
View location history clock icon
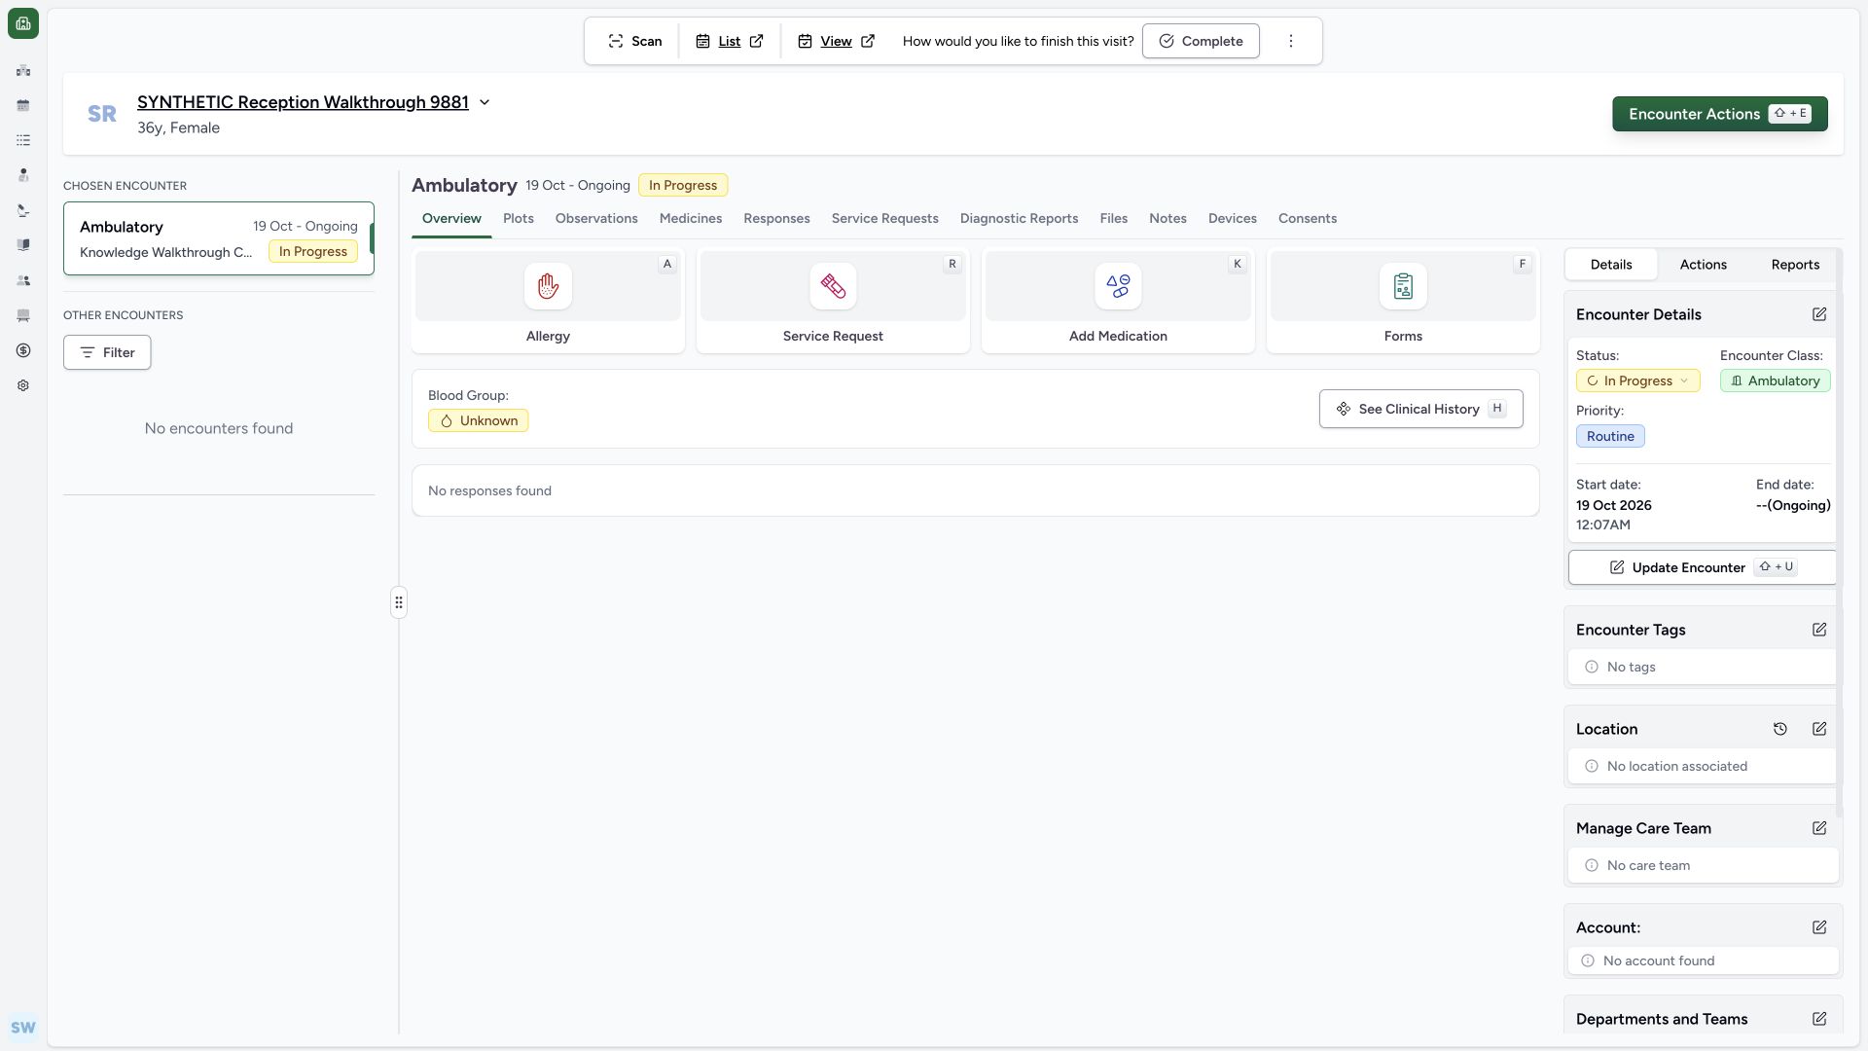pyautogui.click(x=1780, y=729)
